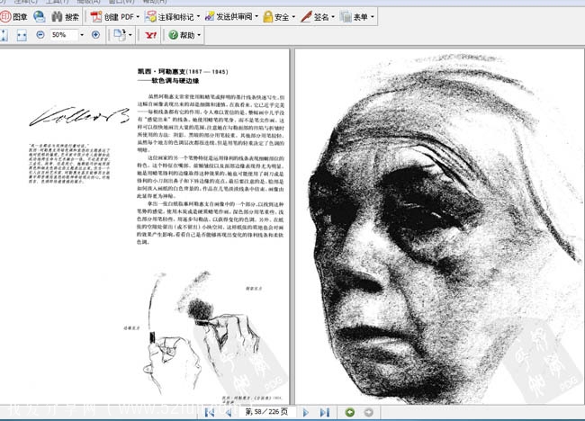Click the green previous view button
Screen dimensions: 585x421
(349, 412)
